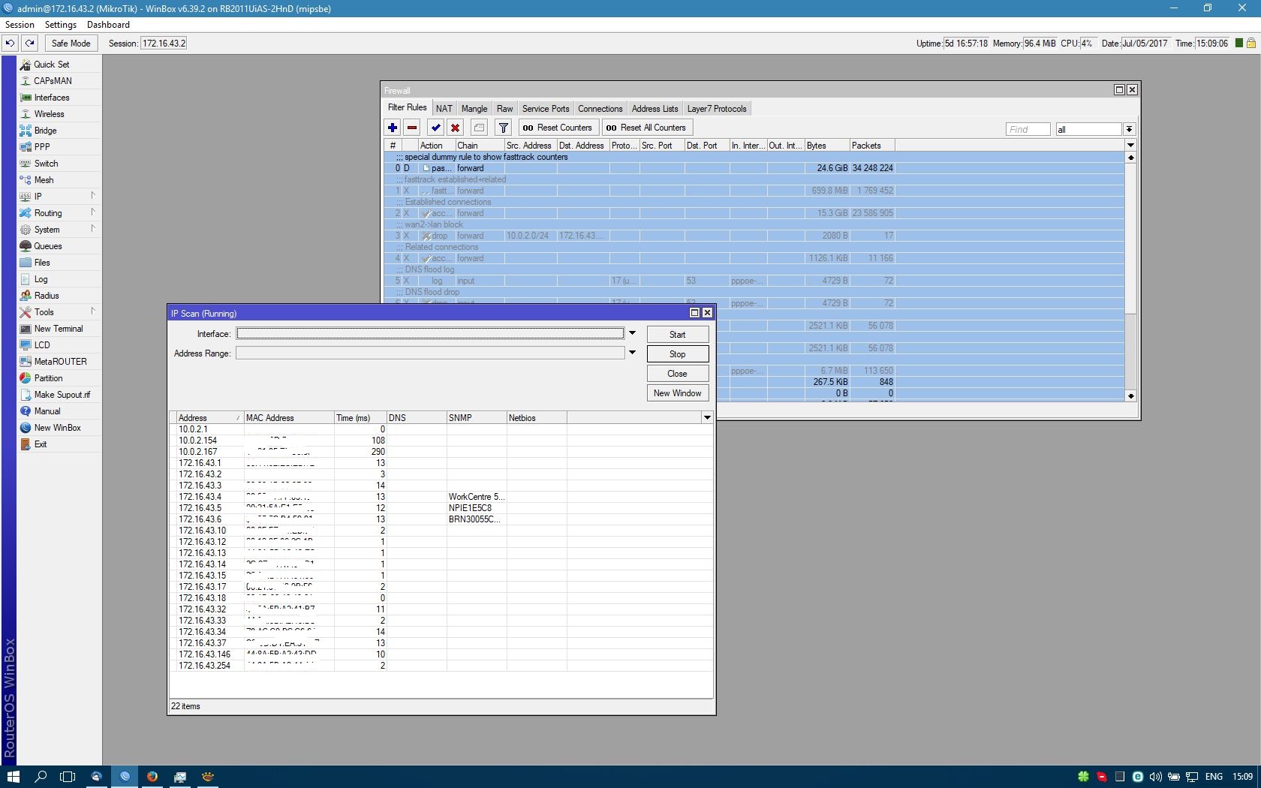
Task: Open the IP Scan column chooser dropdown
Action: [706, 417]
